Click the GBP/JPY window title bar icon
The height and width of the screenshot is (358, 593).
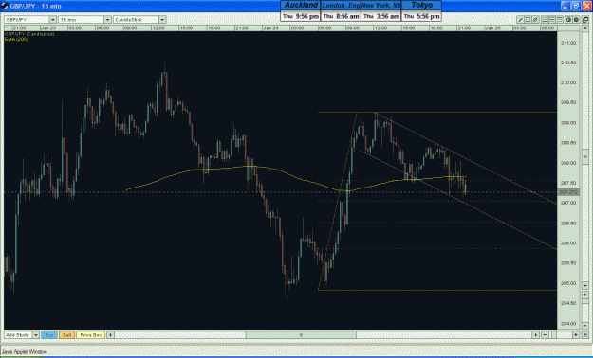[5, 6]
